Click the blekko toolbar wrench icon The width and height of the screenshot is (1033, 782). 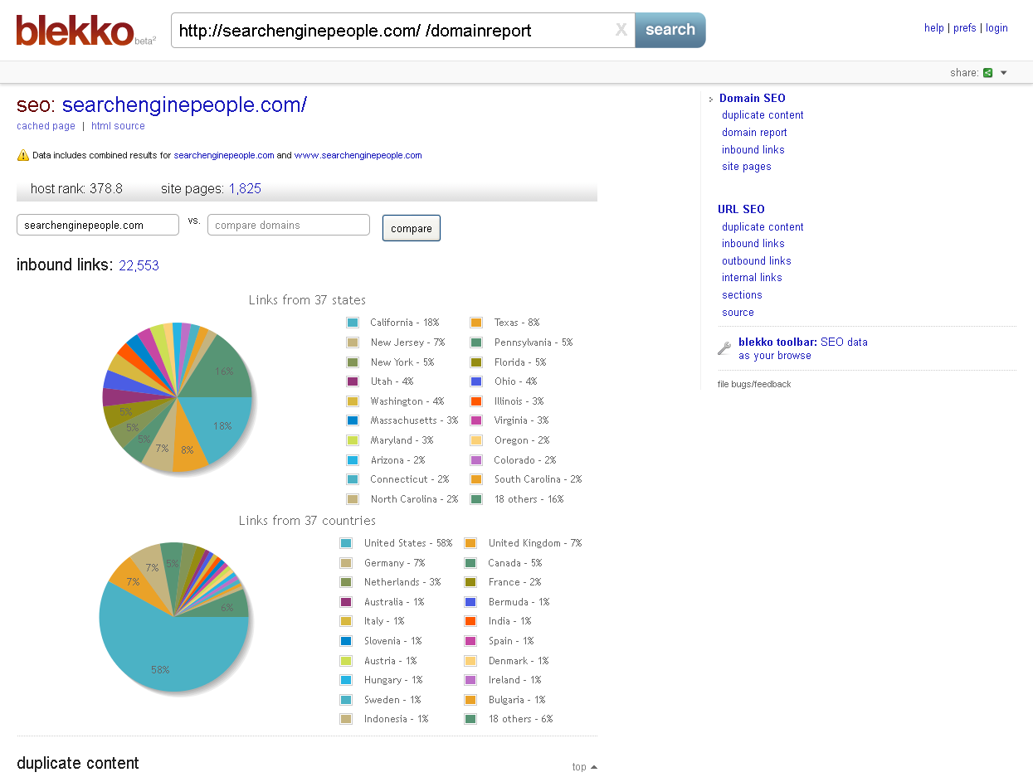click(724, 349)
